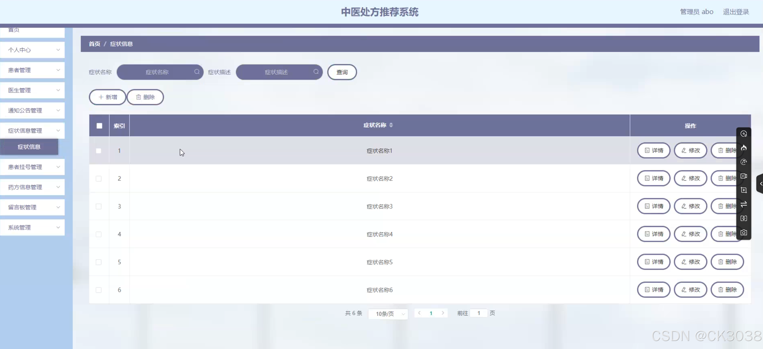The image size is (763, 349).
Task: Sort by the 症状名称 column arrows
Action: [x=391, y=125]
